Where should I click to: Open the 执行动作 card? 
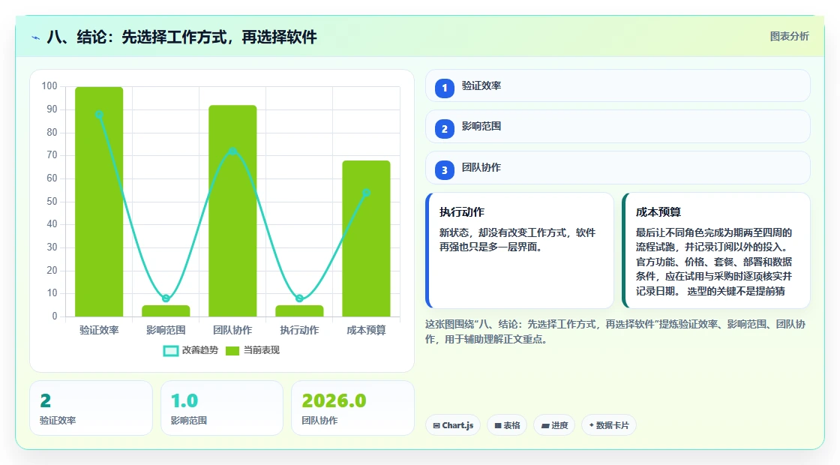coord(519,250)
